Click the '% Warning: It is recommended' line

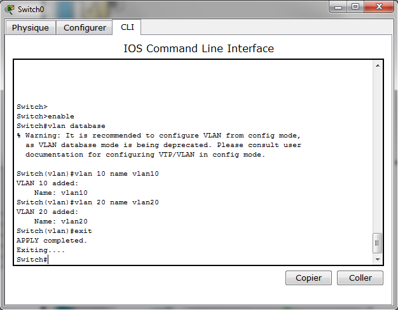pos(159,136)
